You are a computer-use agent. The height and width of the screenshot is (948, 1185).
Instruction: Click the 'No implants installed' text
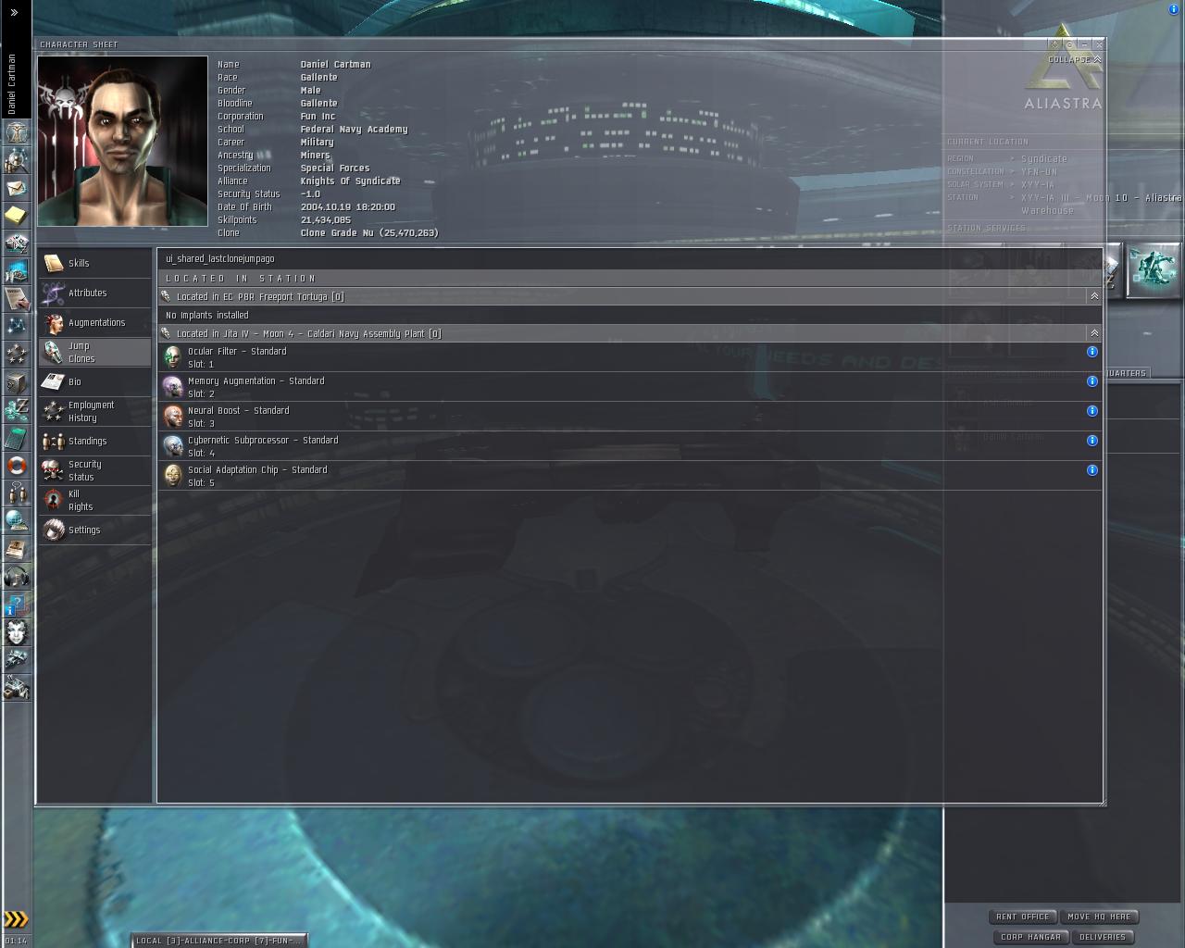[206, 315]
